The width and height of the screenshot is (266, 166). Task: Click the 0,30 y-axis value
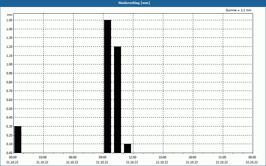[9, 126]
